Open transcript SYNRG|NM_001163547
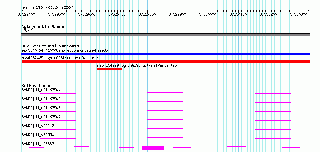Image resolution: width=320 pixels, height=152 pixels. [41, 117]
